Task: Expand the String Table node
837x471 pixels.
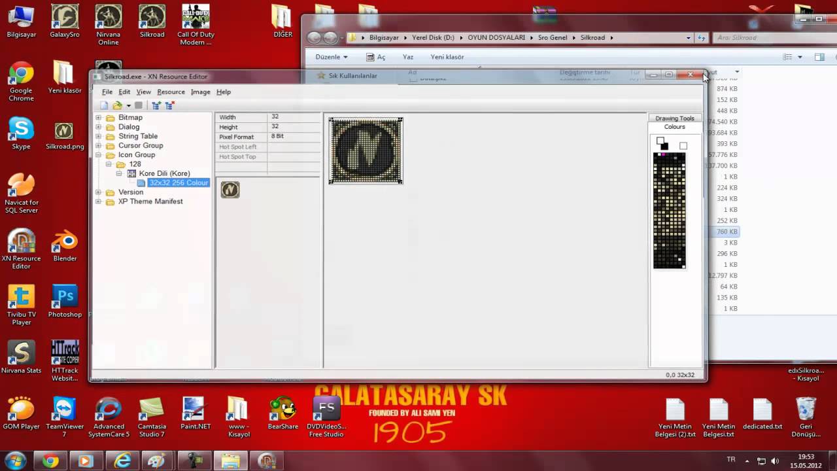Action: coord(99,136)
